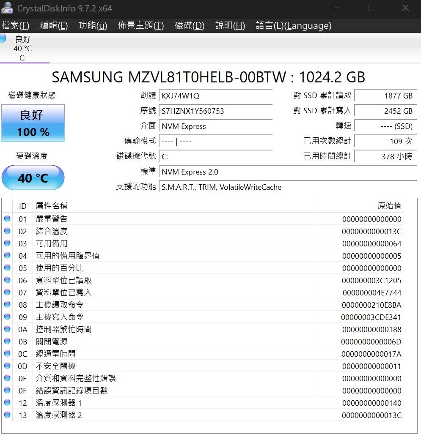Click the CrystalDiskInfo app icon in title bar
This screenshot has width=421, height=437.
(7, 8)
